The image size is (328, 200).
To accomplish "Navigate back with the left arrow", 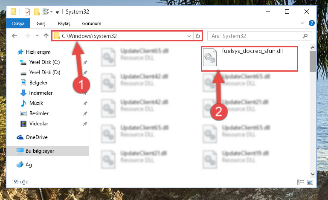I will point(15,36).
